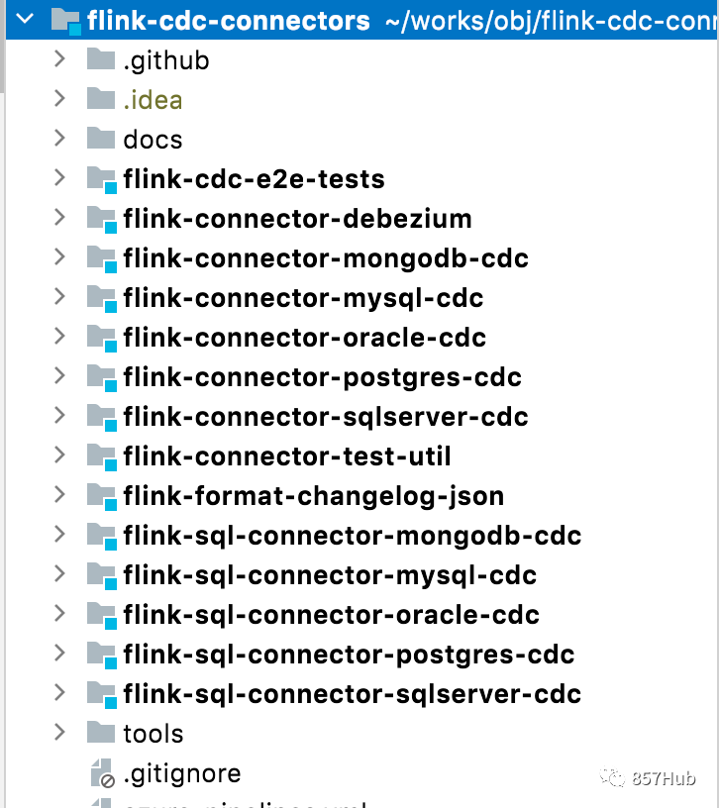This screenshot has height=808, width=719.
Task: Select the flink-sql-connector-sqlserver-cdc item
Action: point(352,694)
